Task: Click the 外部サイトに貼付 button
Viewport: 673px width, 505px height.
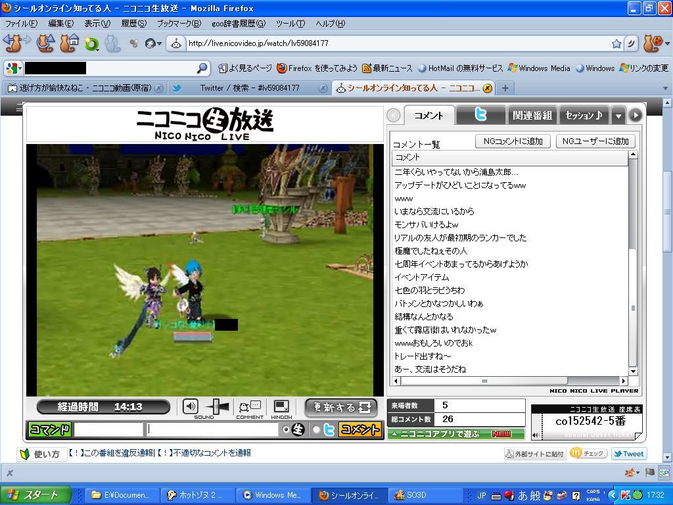Action: tap(535, 454)
